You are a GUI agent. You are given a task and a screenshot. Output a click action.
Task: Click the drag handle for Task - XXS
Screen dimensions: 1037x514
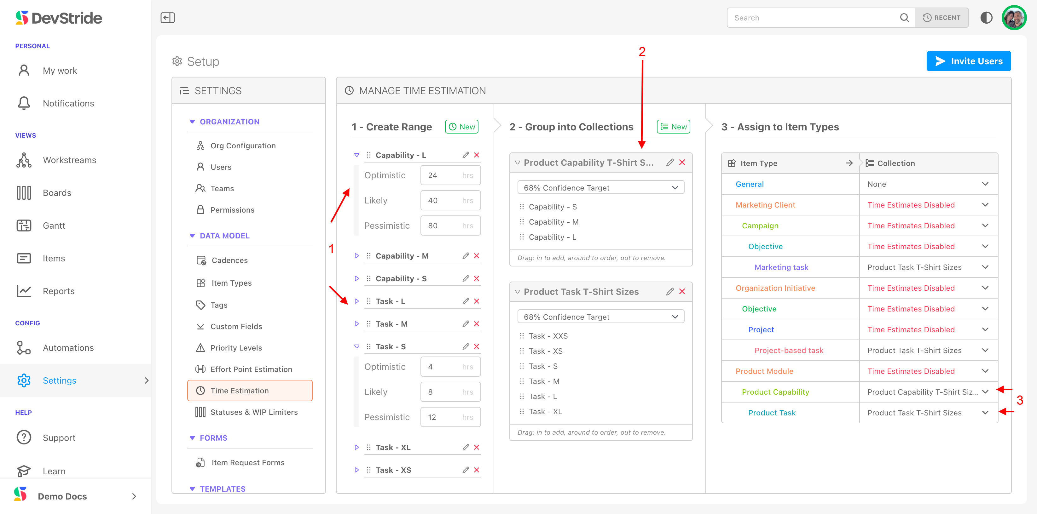coord(522,336)
